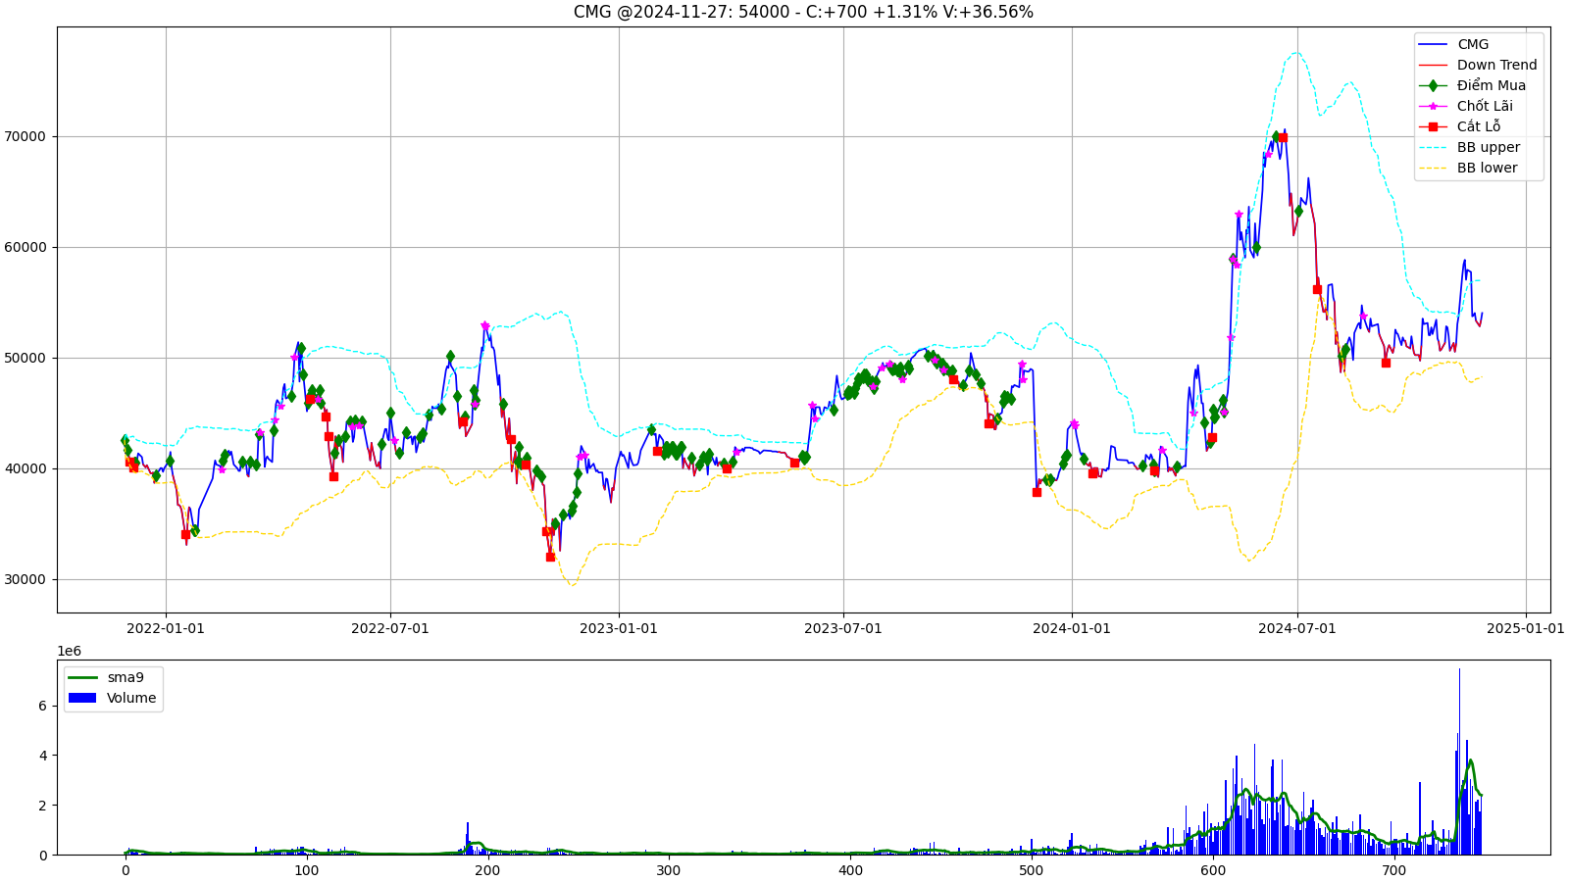Click the 40000 y-axis label
Viewport: 1569px width, 882px height.
[26, 468]
